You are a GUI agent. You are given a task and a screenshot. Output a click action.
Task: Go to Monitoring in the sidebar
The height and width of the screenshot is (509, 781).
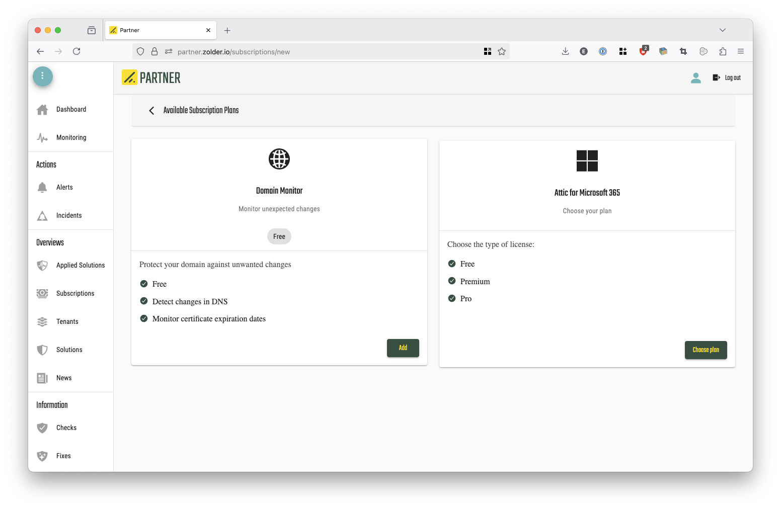click(71, 138)
